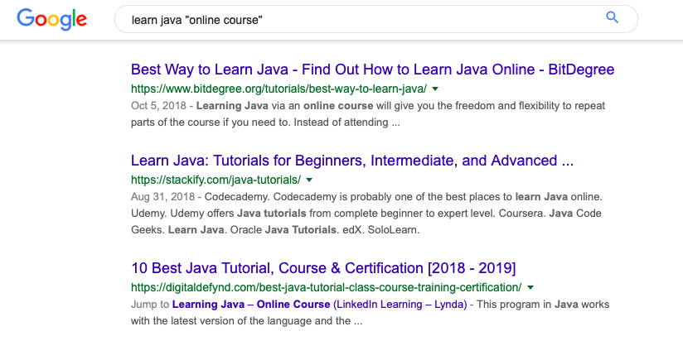
Task: Click the BitDegree result snippet text
Action: coord(368,114)
